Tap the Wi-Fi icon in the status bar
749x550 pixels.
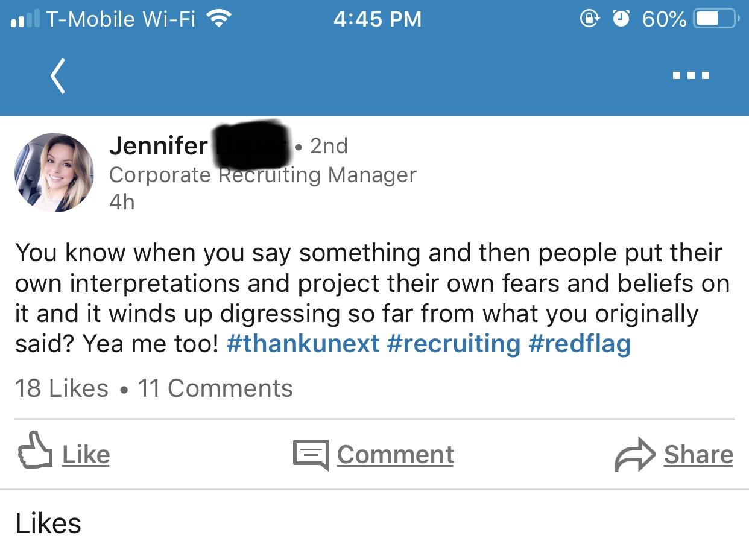(220, 18)
